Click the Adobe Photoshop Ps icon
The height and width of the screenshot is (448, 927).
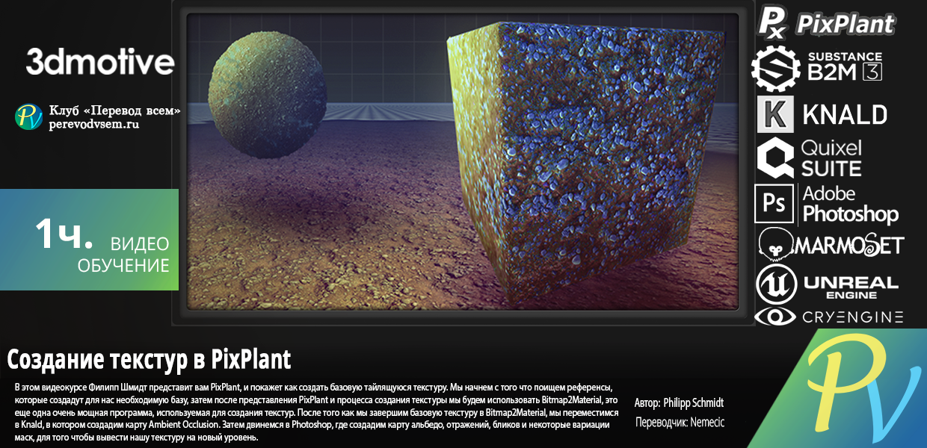point(774,204)
